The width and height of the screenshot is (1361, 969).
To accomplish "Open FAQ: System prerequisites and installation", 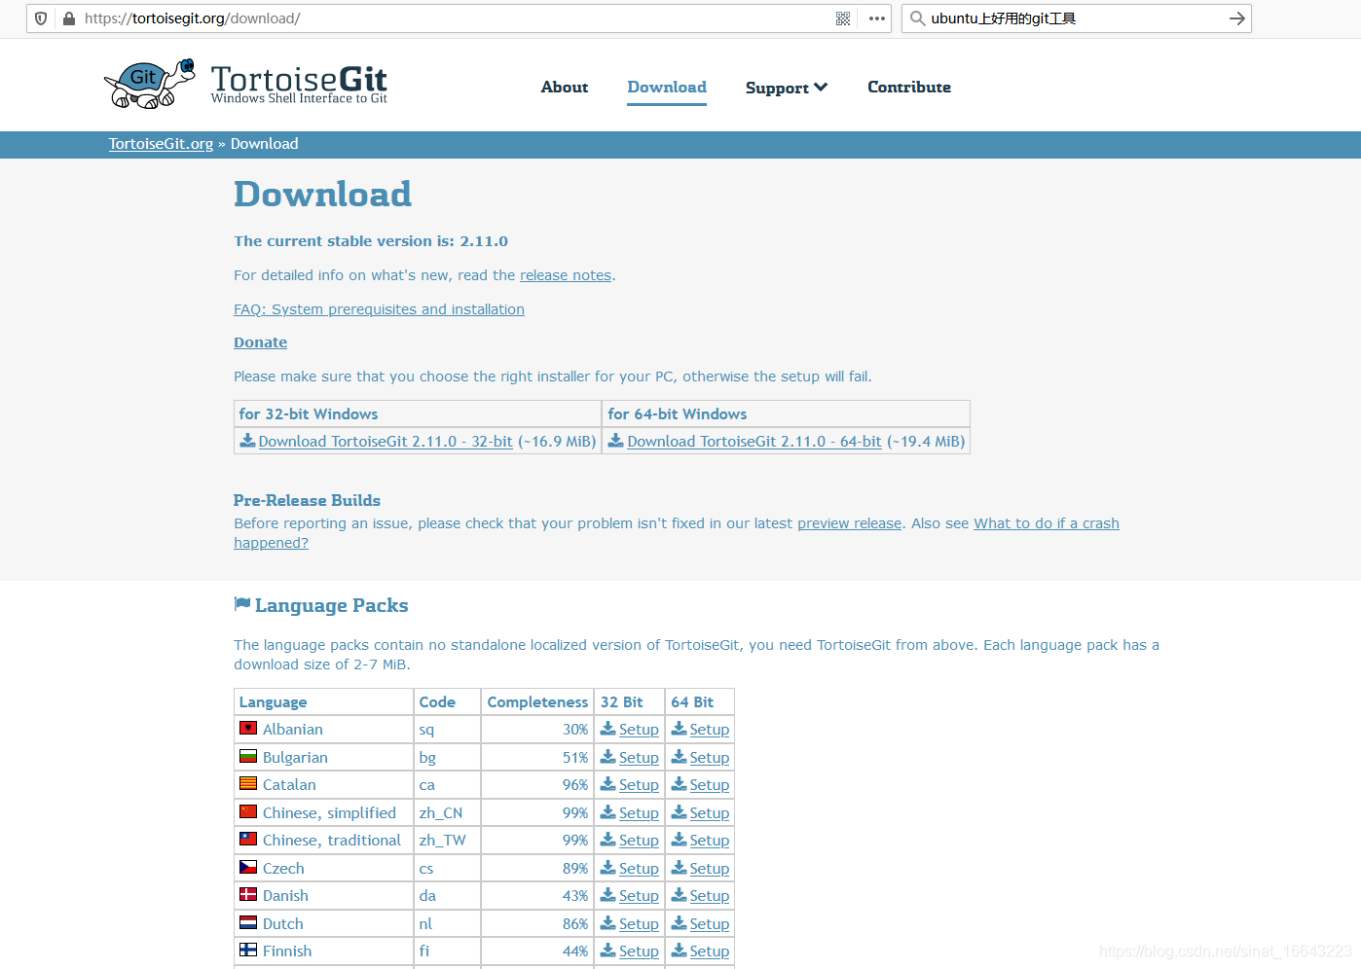I will click(x=379, y=309).
